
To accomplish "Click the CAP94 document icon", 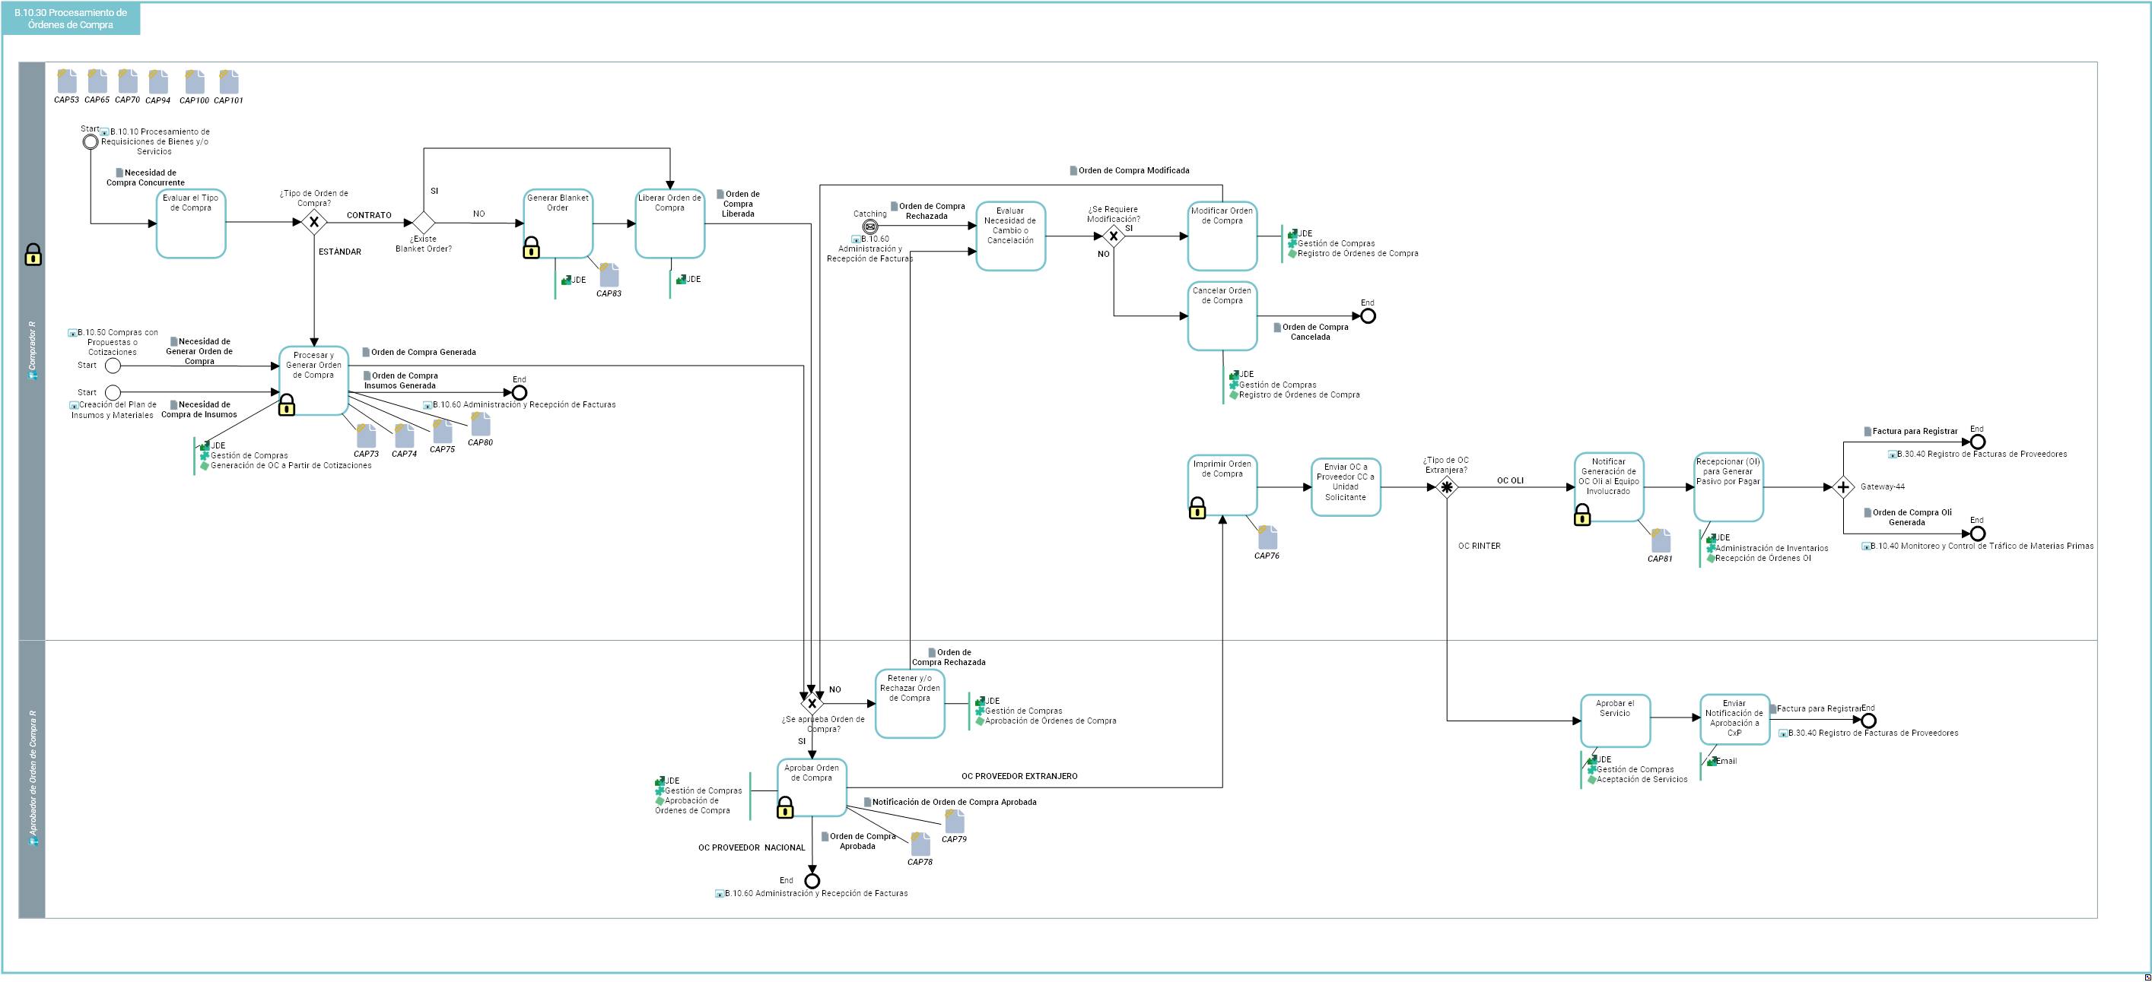I will [x=158, y=82].
